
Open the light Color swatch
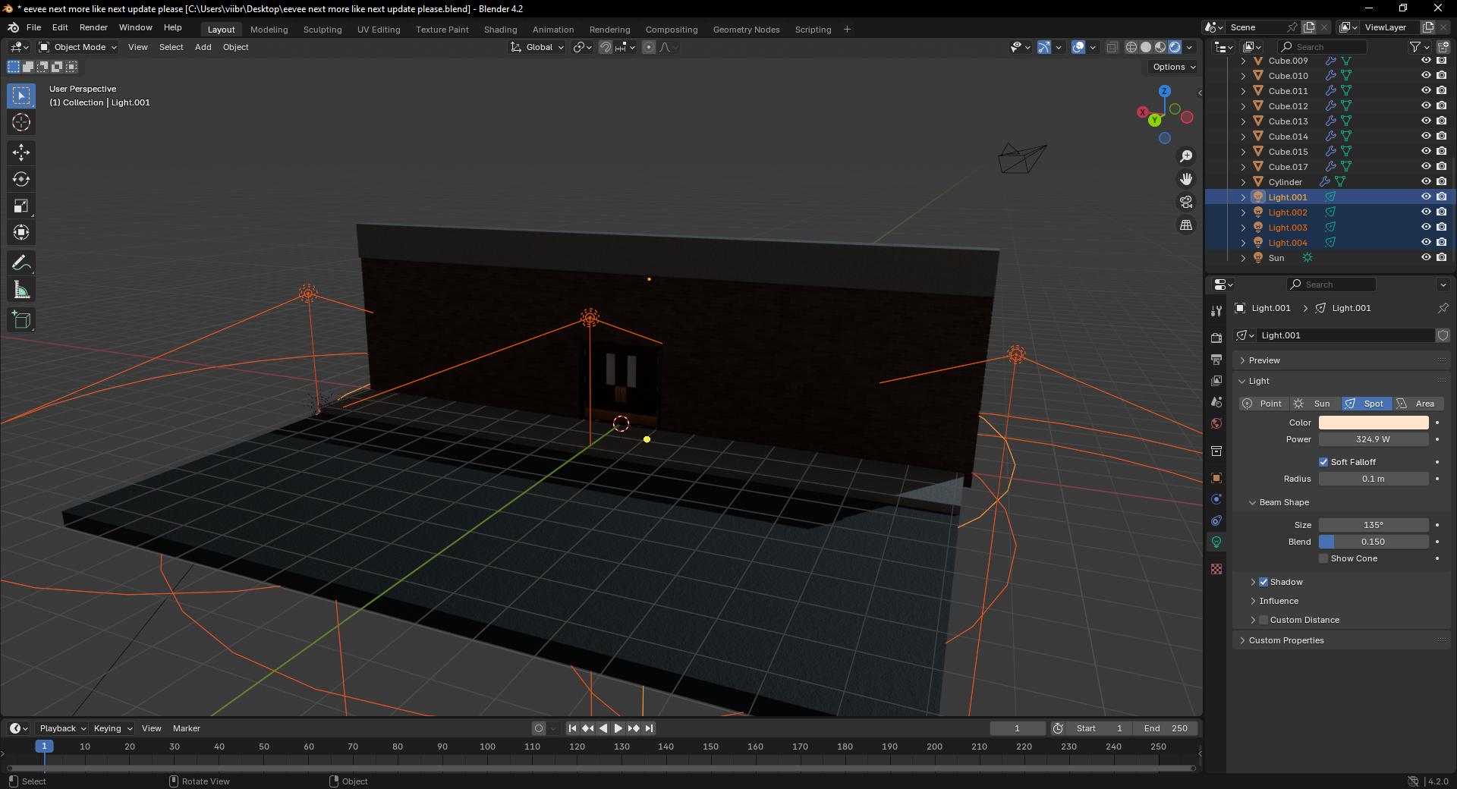[x=1373, y=423]
